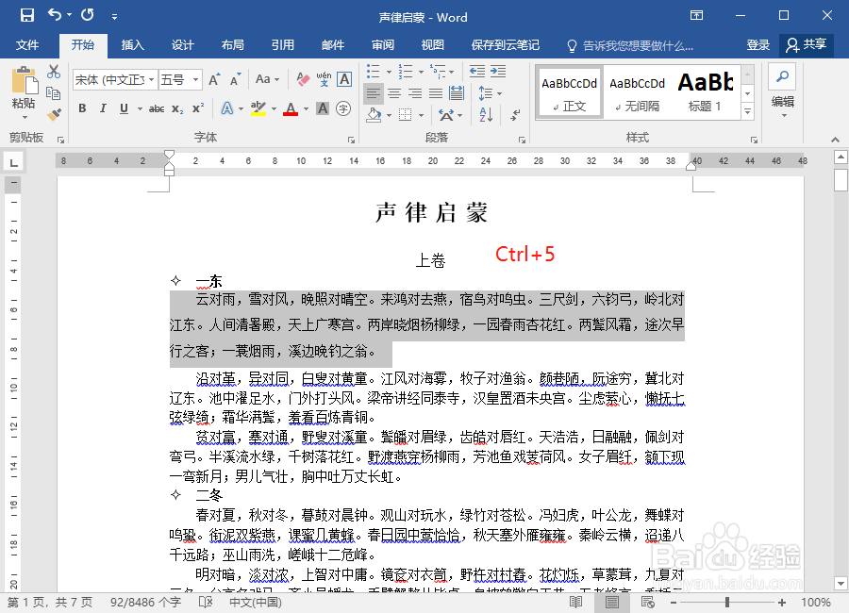Show or hide paragraph marks

tap(515, 114)
